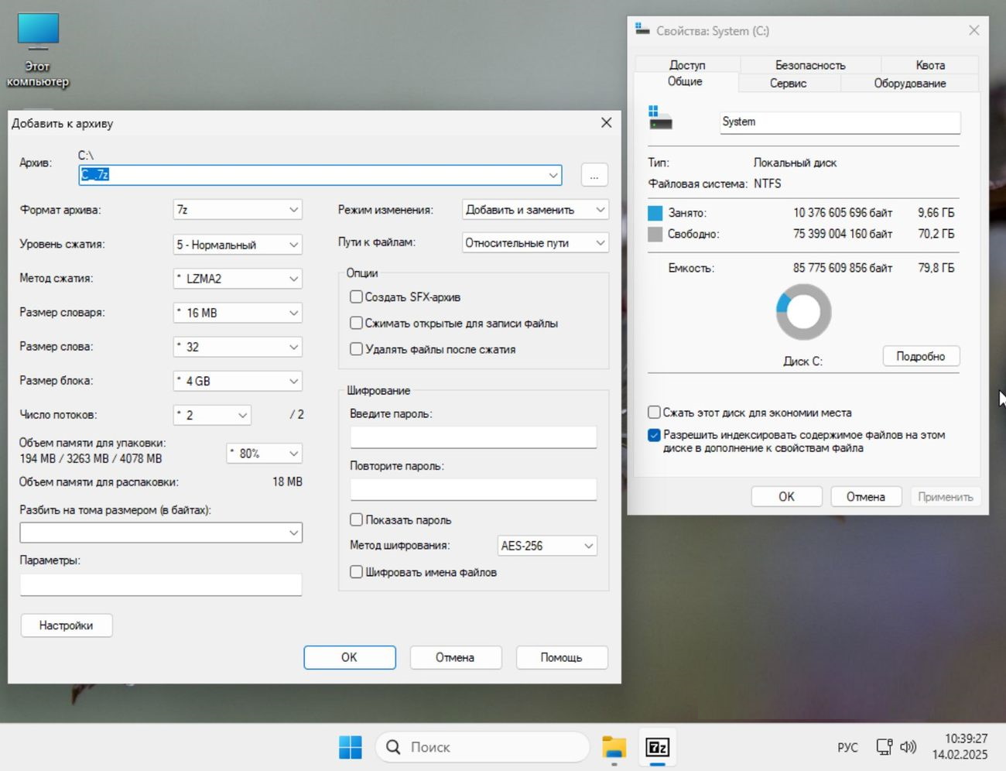Toggle Показать пароль checkbox

[356, 519]
